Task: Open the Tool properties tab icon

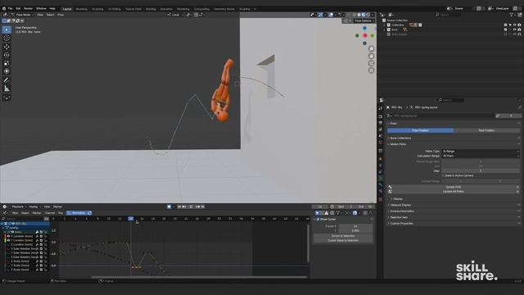Action: pos(380,108)
